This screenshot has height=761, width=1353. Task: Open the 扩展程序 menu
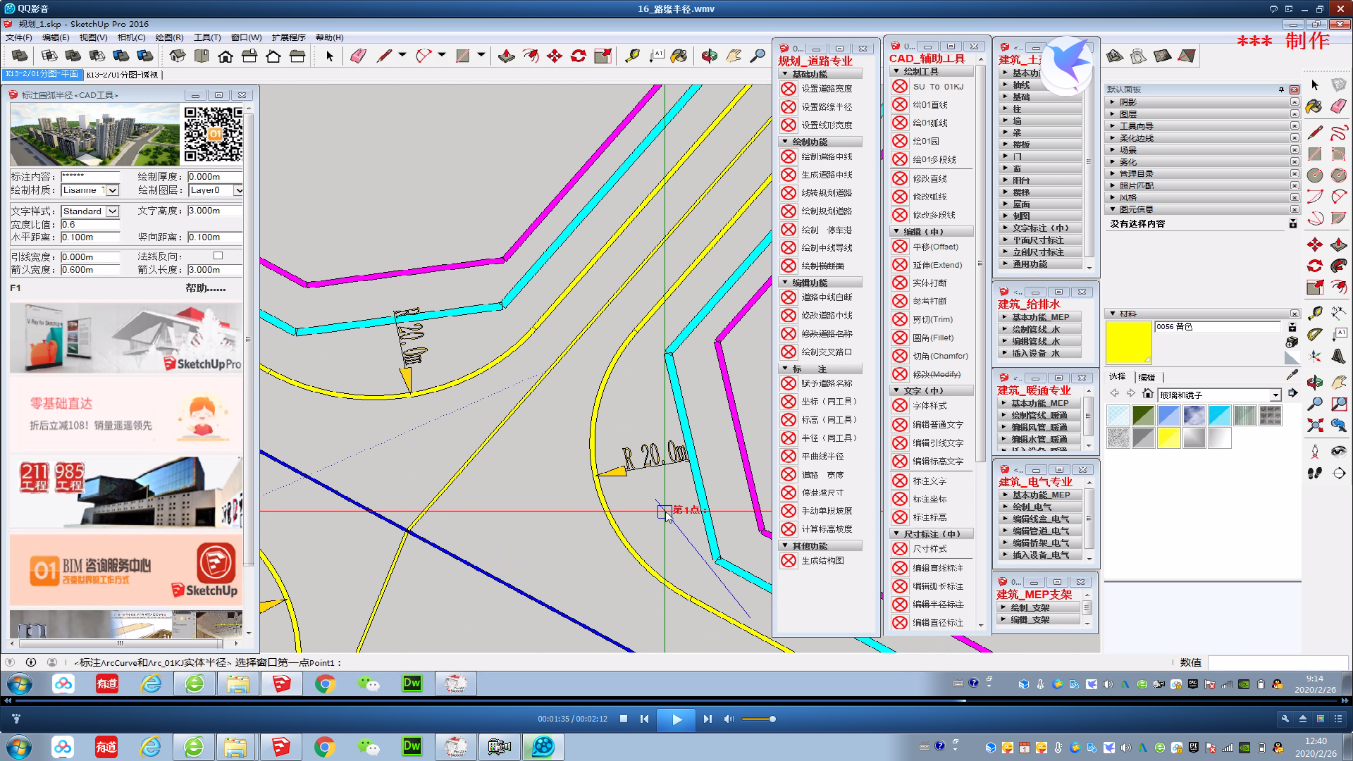click(x=288, y=37)
